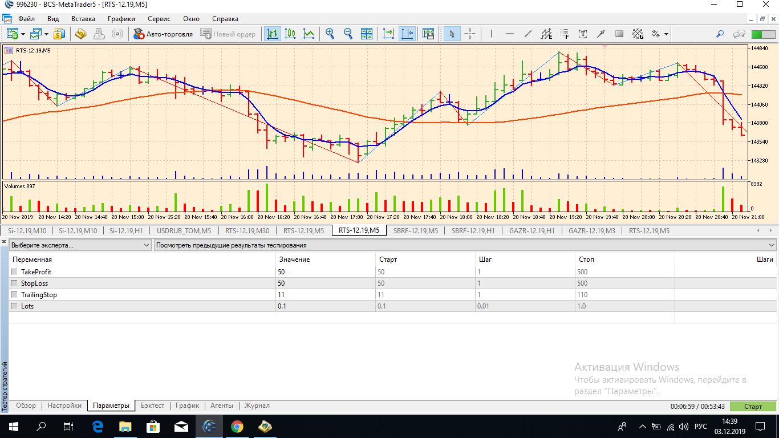This screenshot has width=779, height=438.
Task: Open the chat bubbles icon
Action: (740, 34)
